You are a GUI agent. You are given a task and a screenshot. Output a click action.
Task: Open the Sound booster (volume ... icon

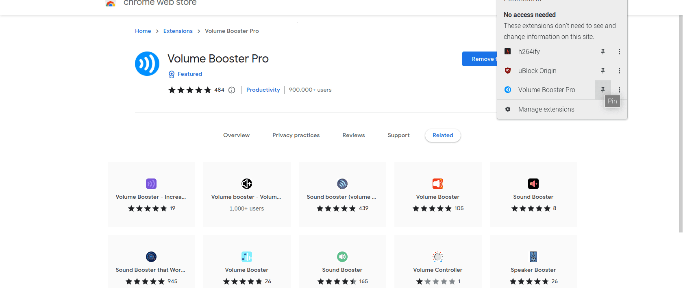[x=342, y=184]
